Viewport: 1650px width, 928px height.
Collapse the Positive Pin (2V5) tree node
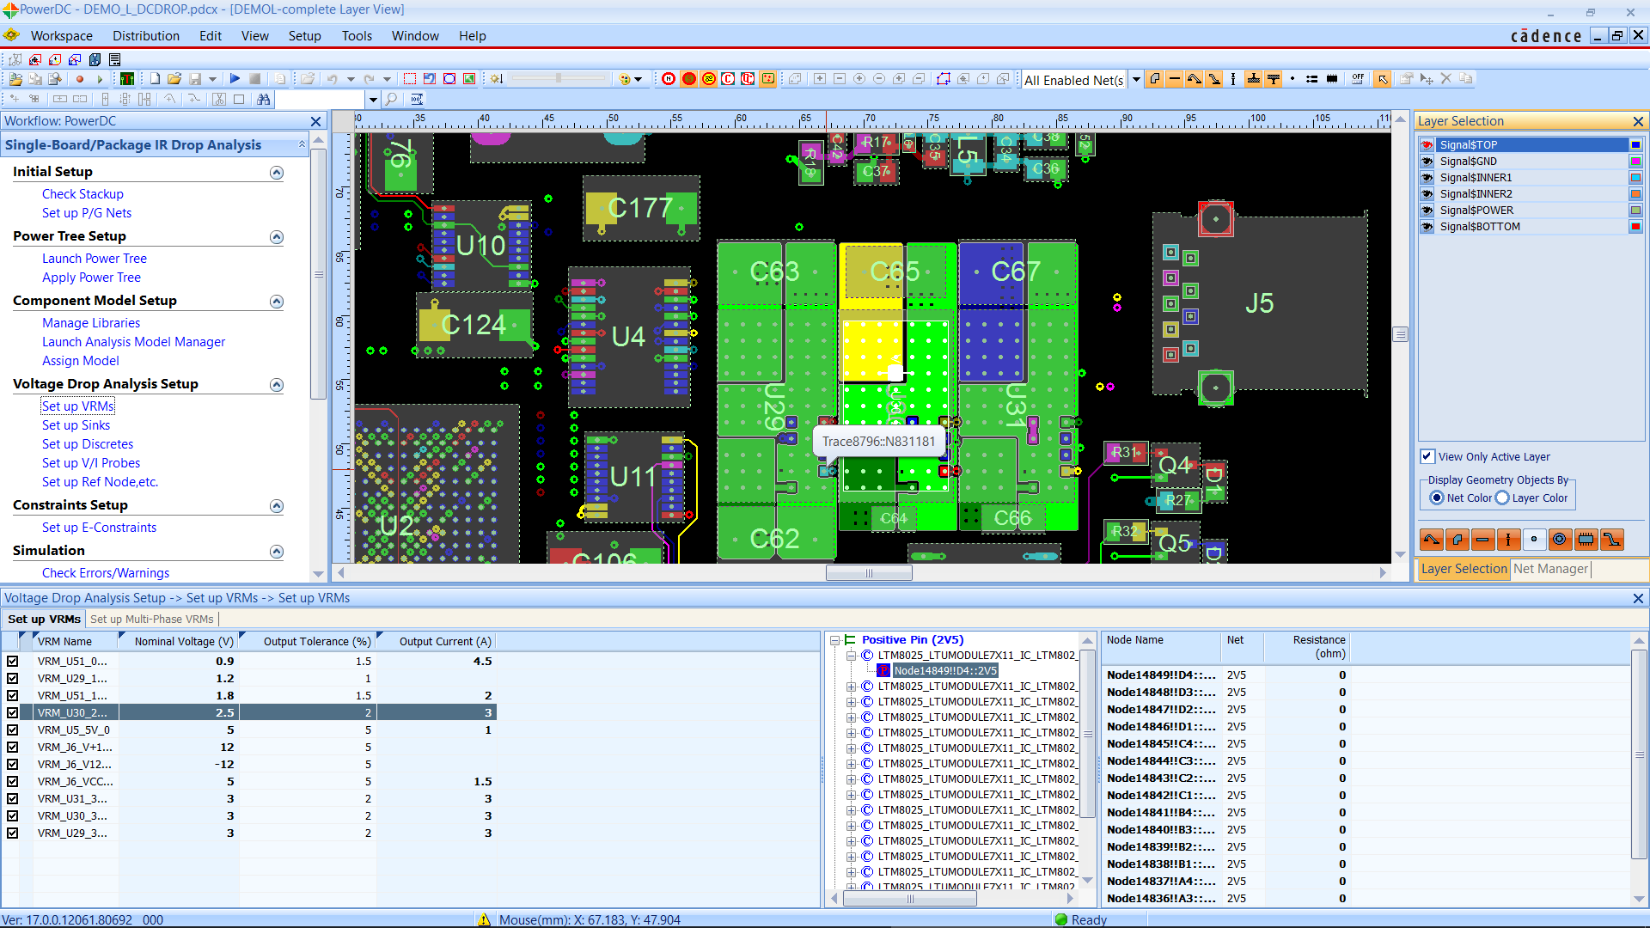pyautogui.click(x=834, y=640)
